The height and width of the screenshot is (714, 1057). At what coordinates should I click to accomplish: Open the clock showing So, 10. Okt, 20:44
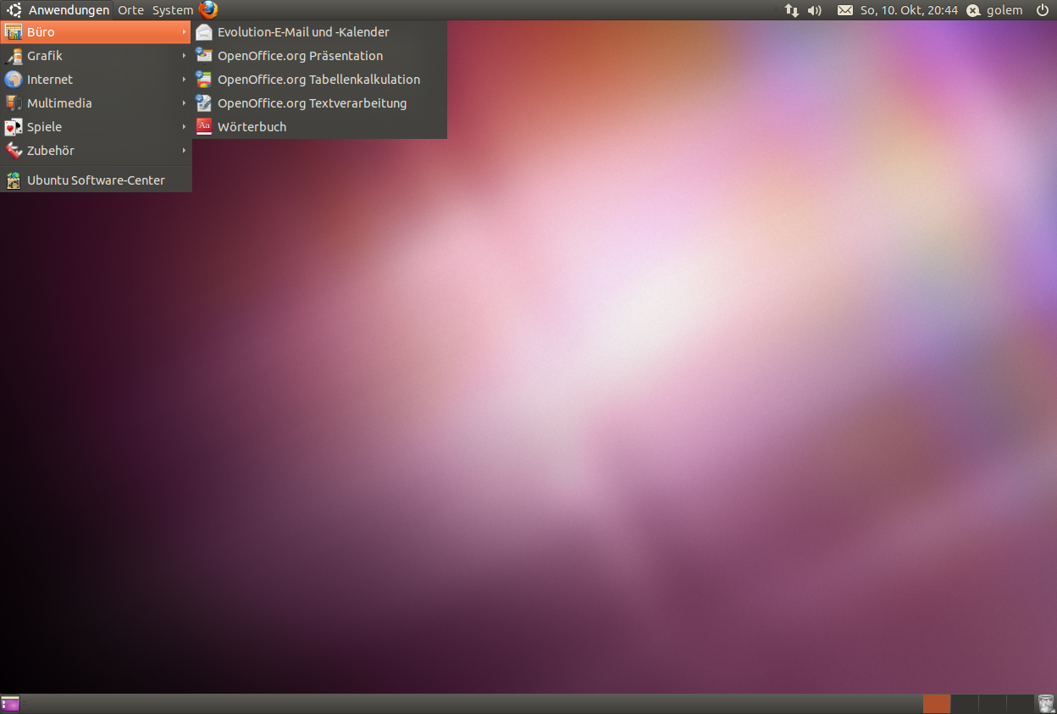(909, 10)
